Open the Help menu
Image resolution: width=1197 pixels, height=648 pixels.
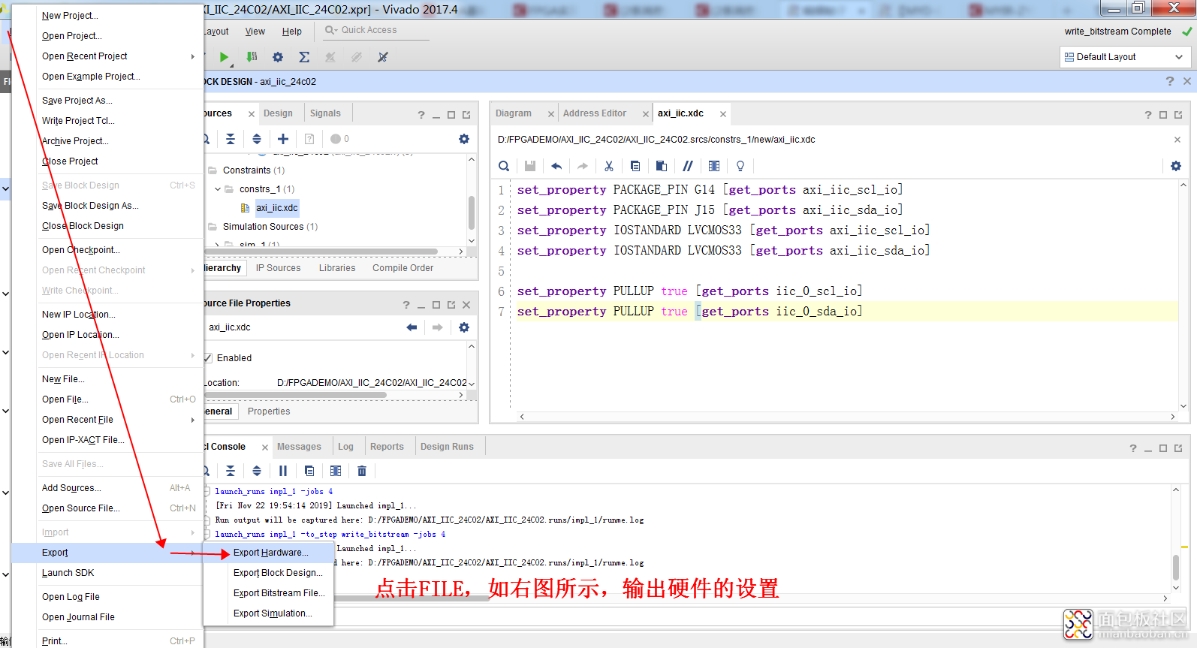tap(292, 32)
